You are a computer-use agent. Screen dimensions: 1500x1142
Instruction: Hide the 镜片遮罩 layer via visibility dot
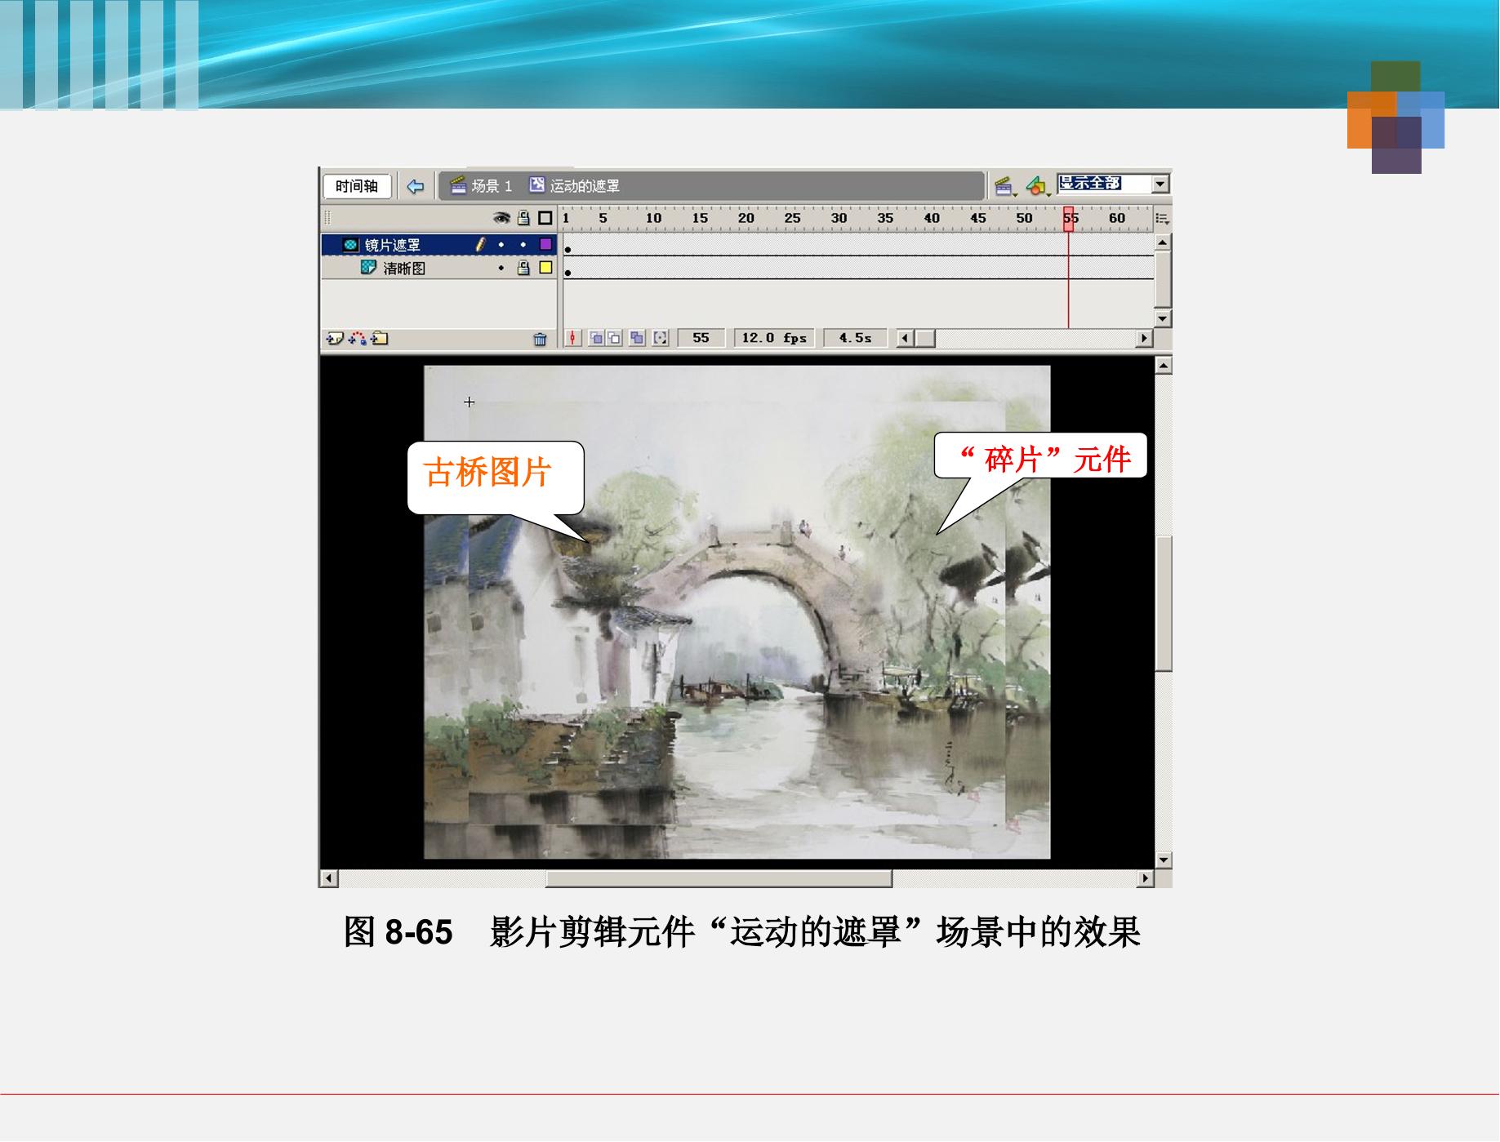pyautogui.click(x=501, y=245)
